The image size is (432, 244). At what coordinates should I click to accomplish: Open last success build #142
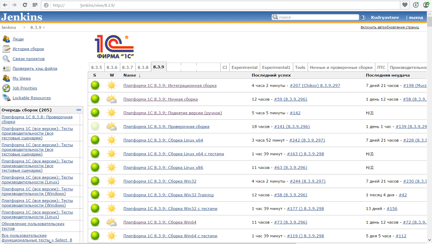point(295,113)
